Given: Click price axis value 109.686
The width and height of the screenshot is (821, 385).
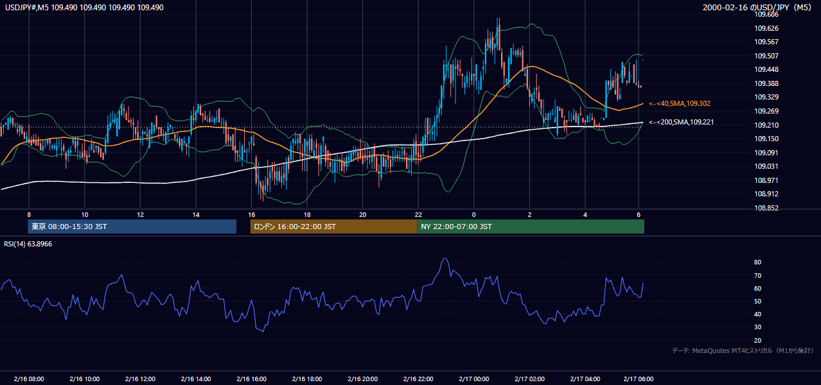Looking at the screenshot, I should 766,14.
